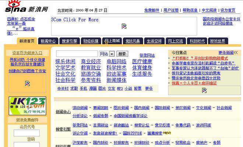
Task: Open the 社会文化 category
Action: pyautogui.click(x=66, y=74)
